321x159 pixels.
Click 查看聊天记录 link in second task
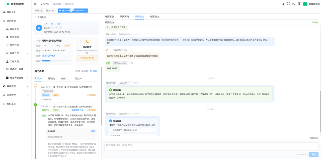coord(77,110)
